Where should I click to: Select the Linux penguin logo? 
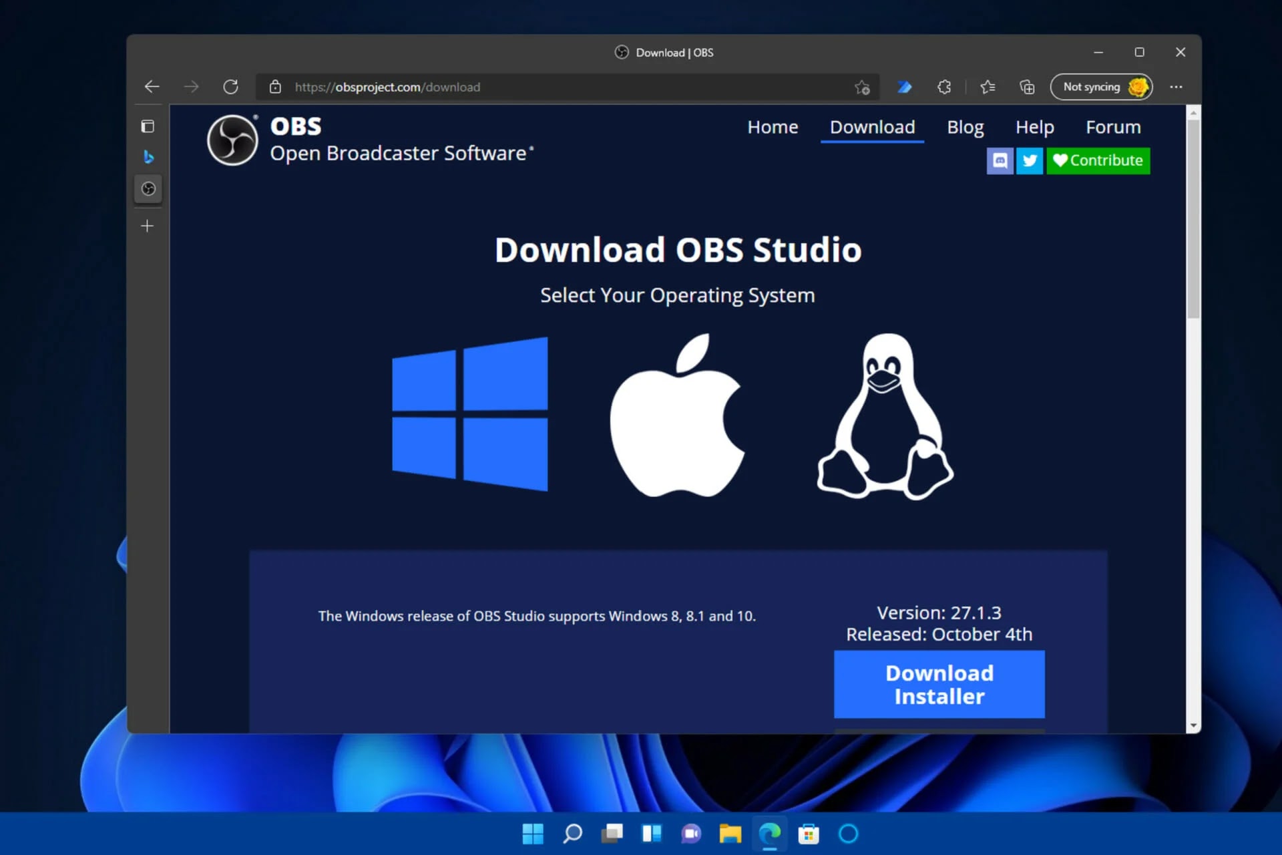(885, 417)
